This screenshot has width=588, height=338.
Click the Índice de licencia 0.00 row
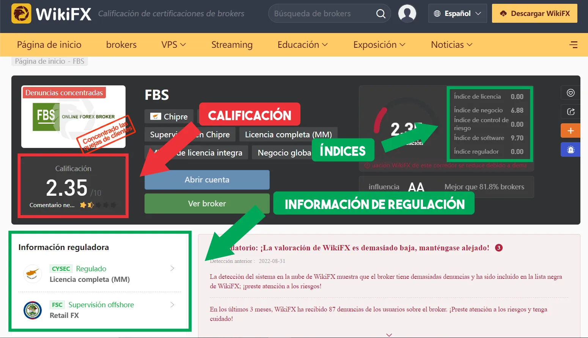tap(489, 96)
